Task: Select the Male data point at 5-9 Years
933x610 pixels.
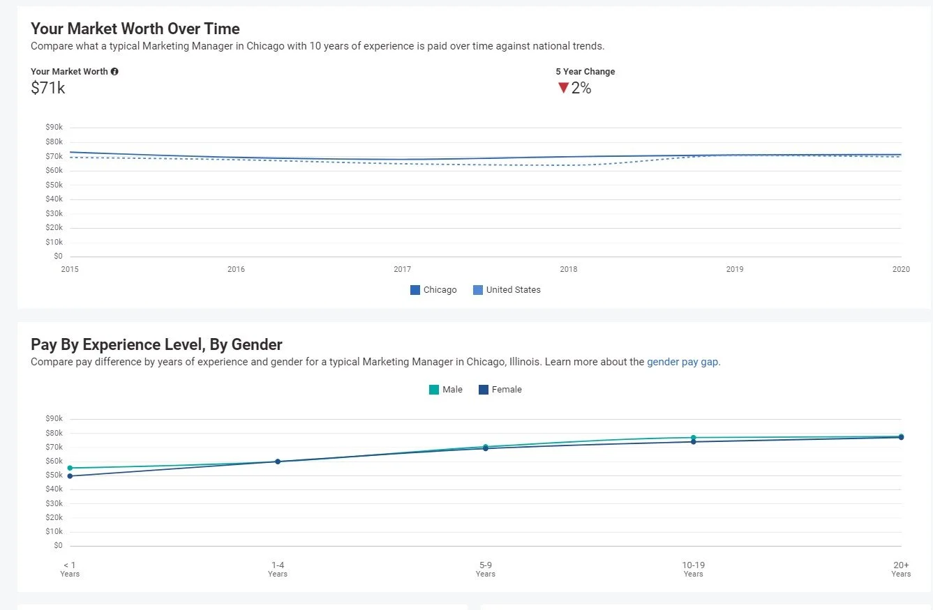Action: coord(486,446)
